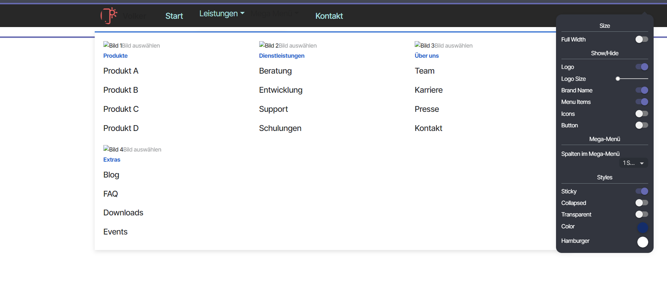Toggle the Transparent style switch
This screenshot has width=667, height=298.
click(641, 214)
